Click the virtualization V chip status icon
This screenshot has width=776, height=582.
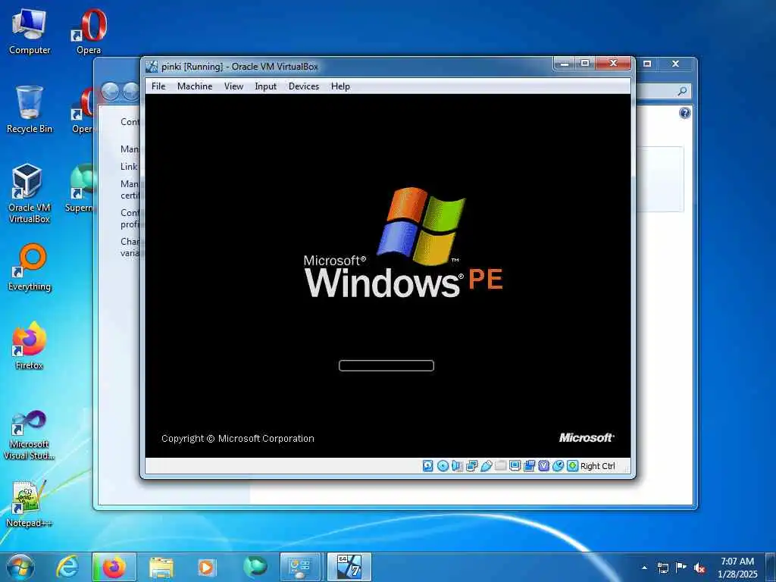pos(544,466)
